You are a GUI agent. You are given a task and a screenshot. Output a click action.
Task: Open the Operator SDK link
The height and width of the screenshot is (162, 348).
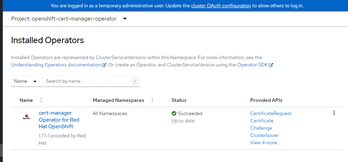pyautogui.click(x=255, y=65)
